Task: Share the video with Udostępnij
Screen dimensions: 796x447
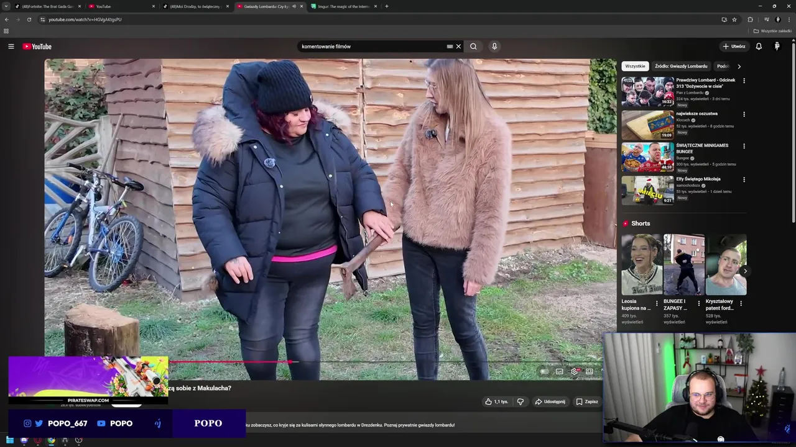Action: point(550,402)
